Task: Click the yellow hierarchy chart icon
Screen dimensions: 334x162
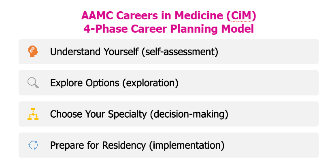Action: [x=33, y=114]
